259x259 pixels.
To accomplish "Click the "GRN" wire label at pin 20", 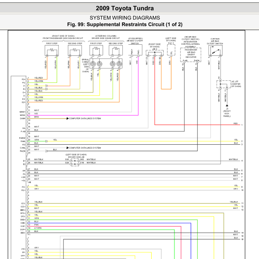I will pyautogui.click(x=37, y=140).
